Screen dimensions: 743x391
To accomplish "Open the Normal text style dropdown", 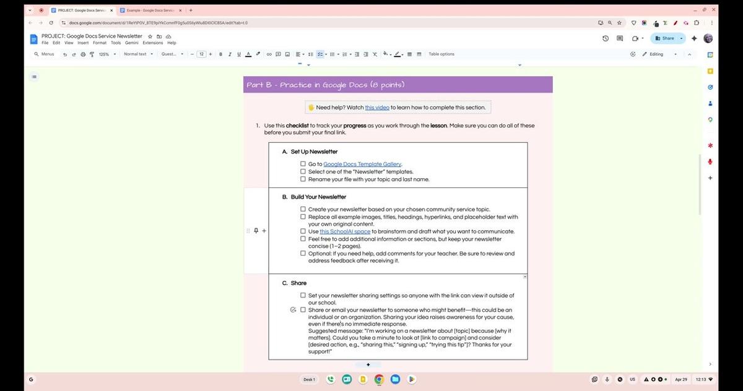I will (x=138, y=54).
